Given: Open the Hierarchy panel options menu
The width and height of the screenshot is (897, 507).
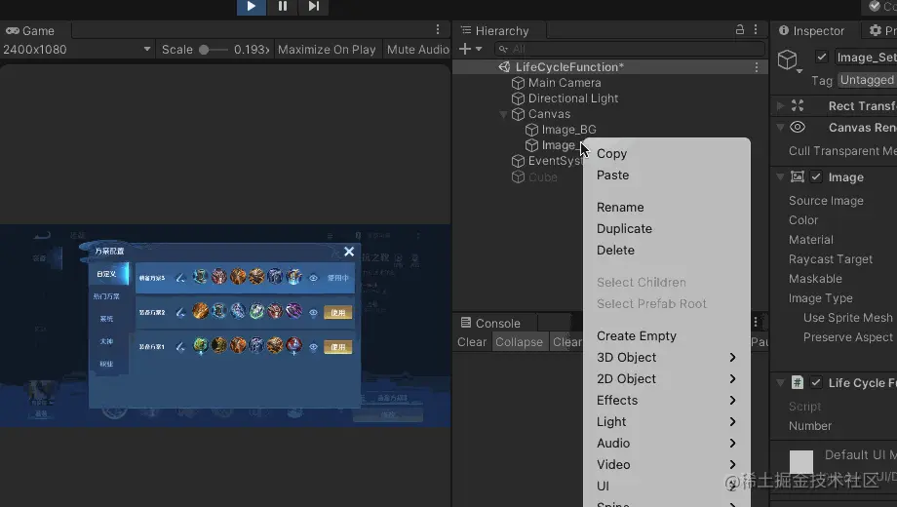Looking at the screenshot, I should (756, 30).
